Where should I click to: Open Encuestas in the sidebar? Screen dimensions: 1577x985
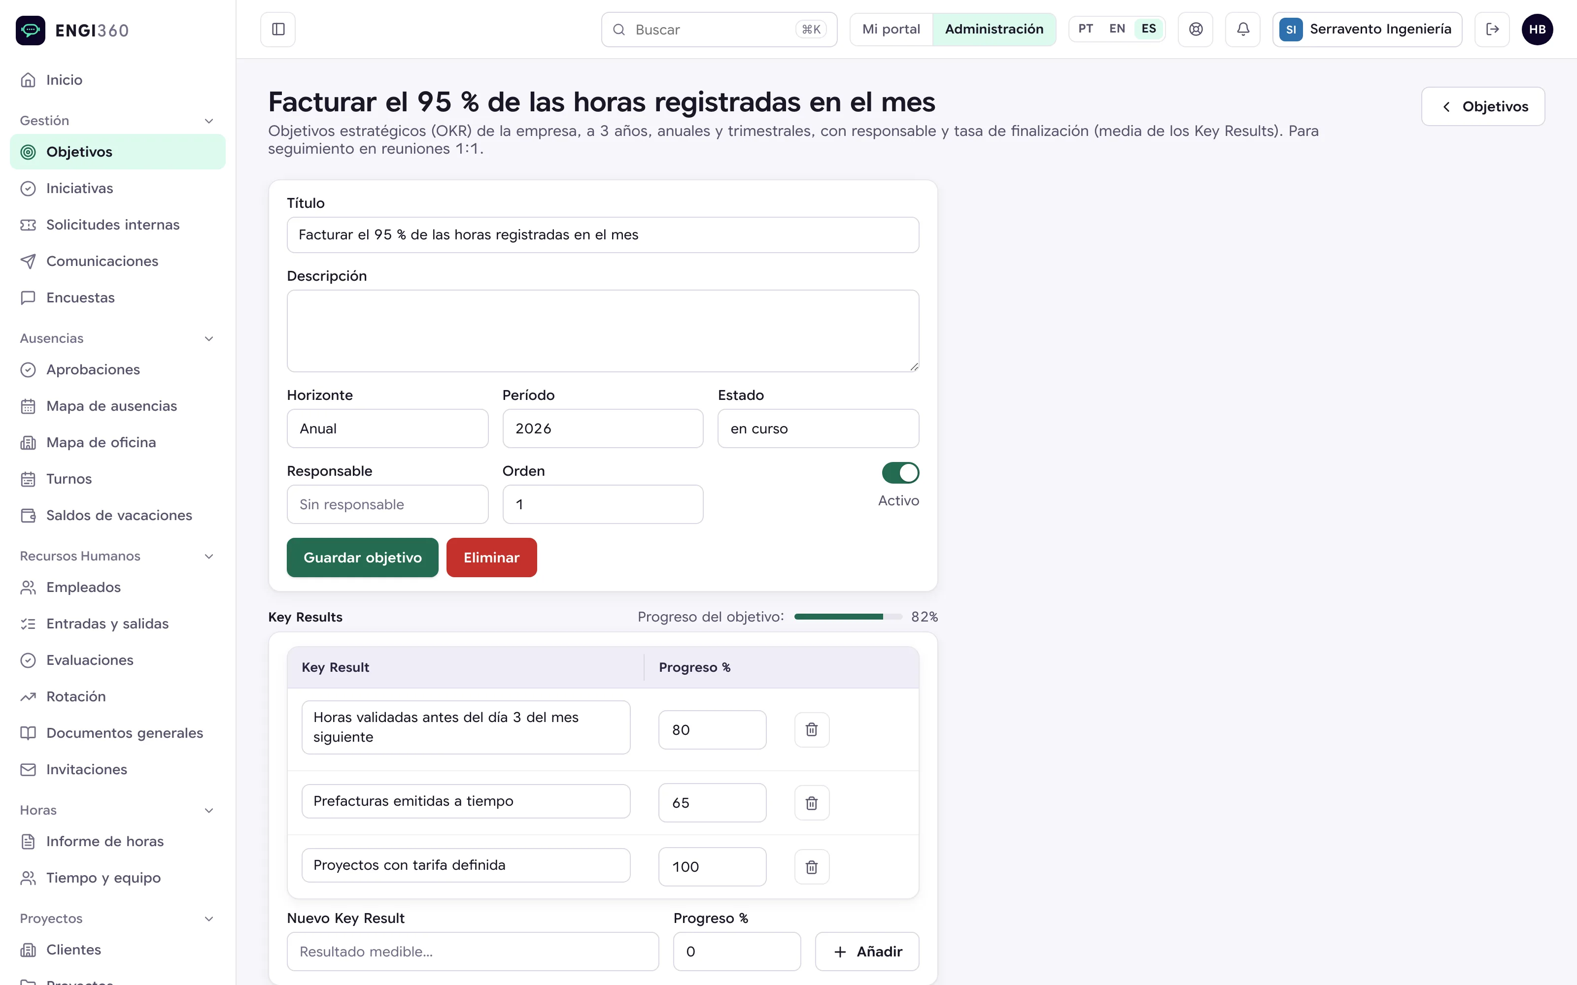[118, 297]
